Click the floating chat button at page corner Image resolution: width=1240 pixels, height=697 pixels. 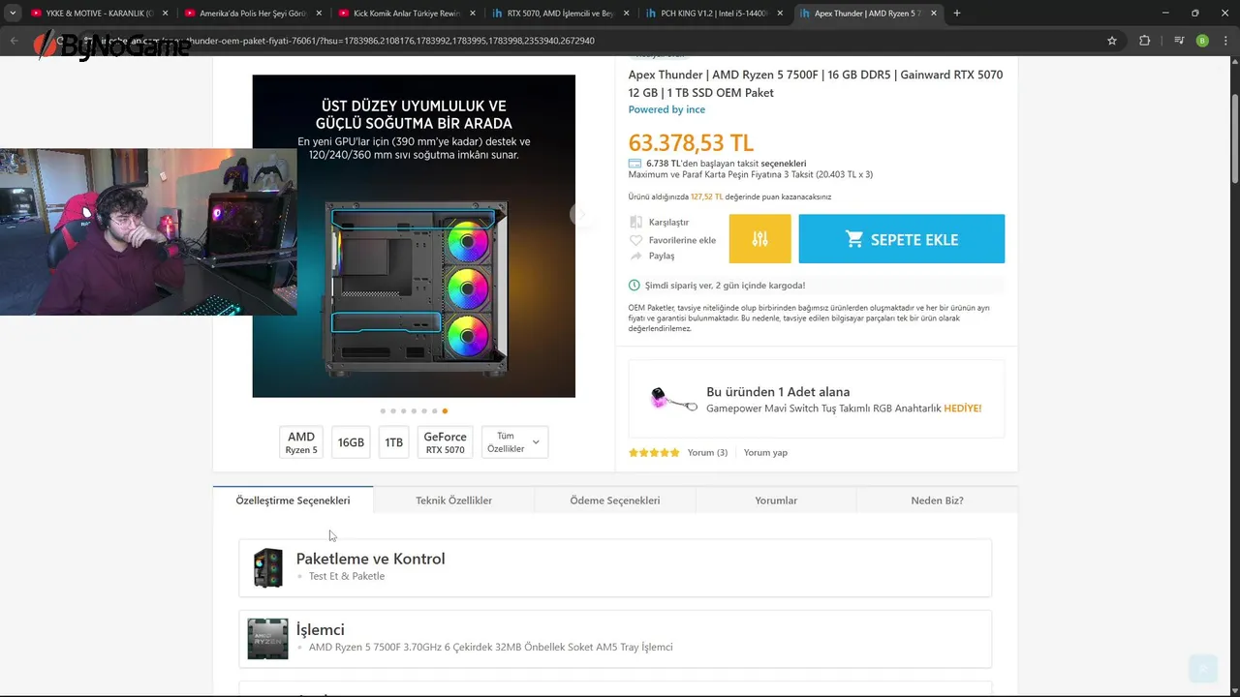click(1202, 668)
